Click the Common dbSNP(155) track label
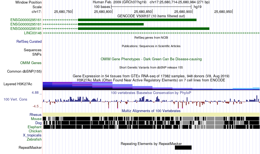This screenshot has width=260, height=154. (x=24, y=71)
